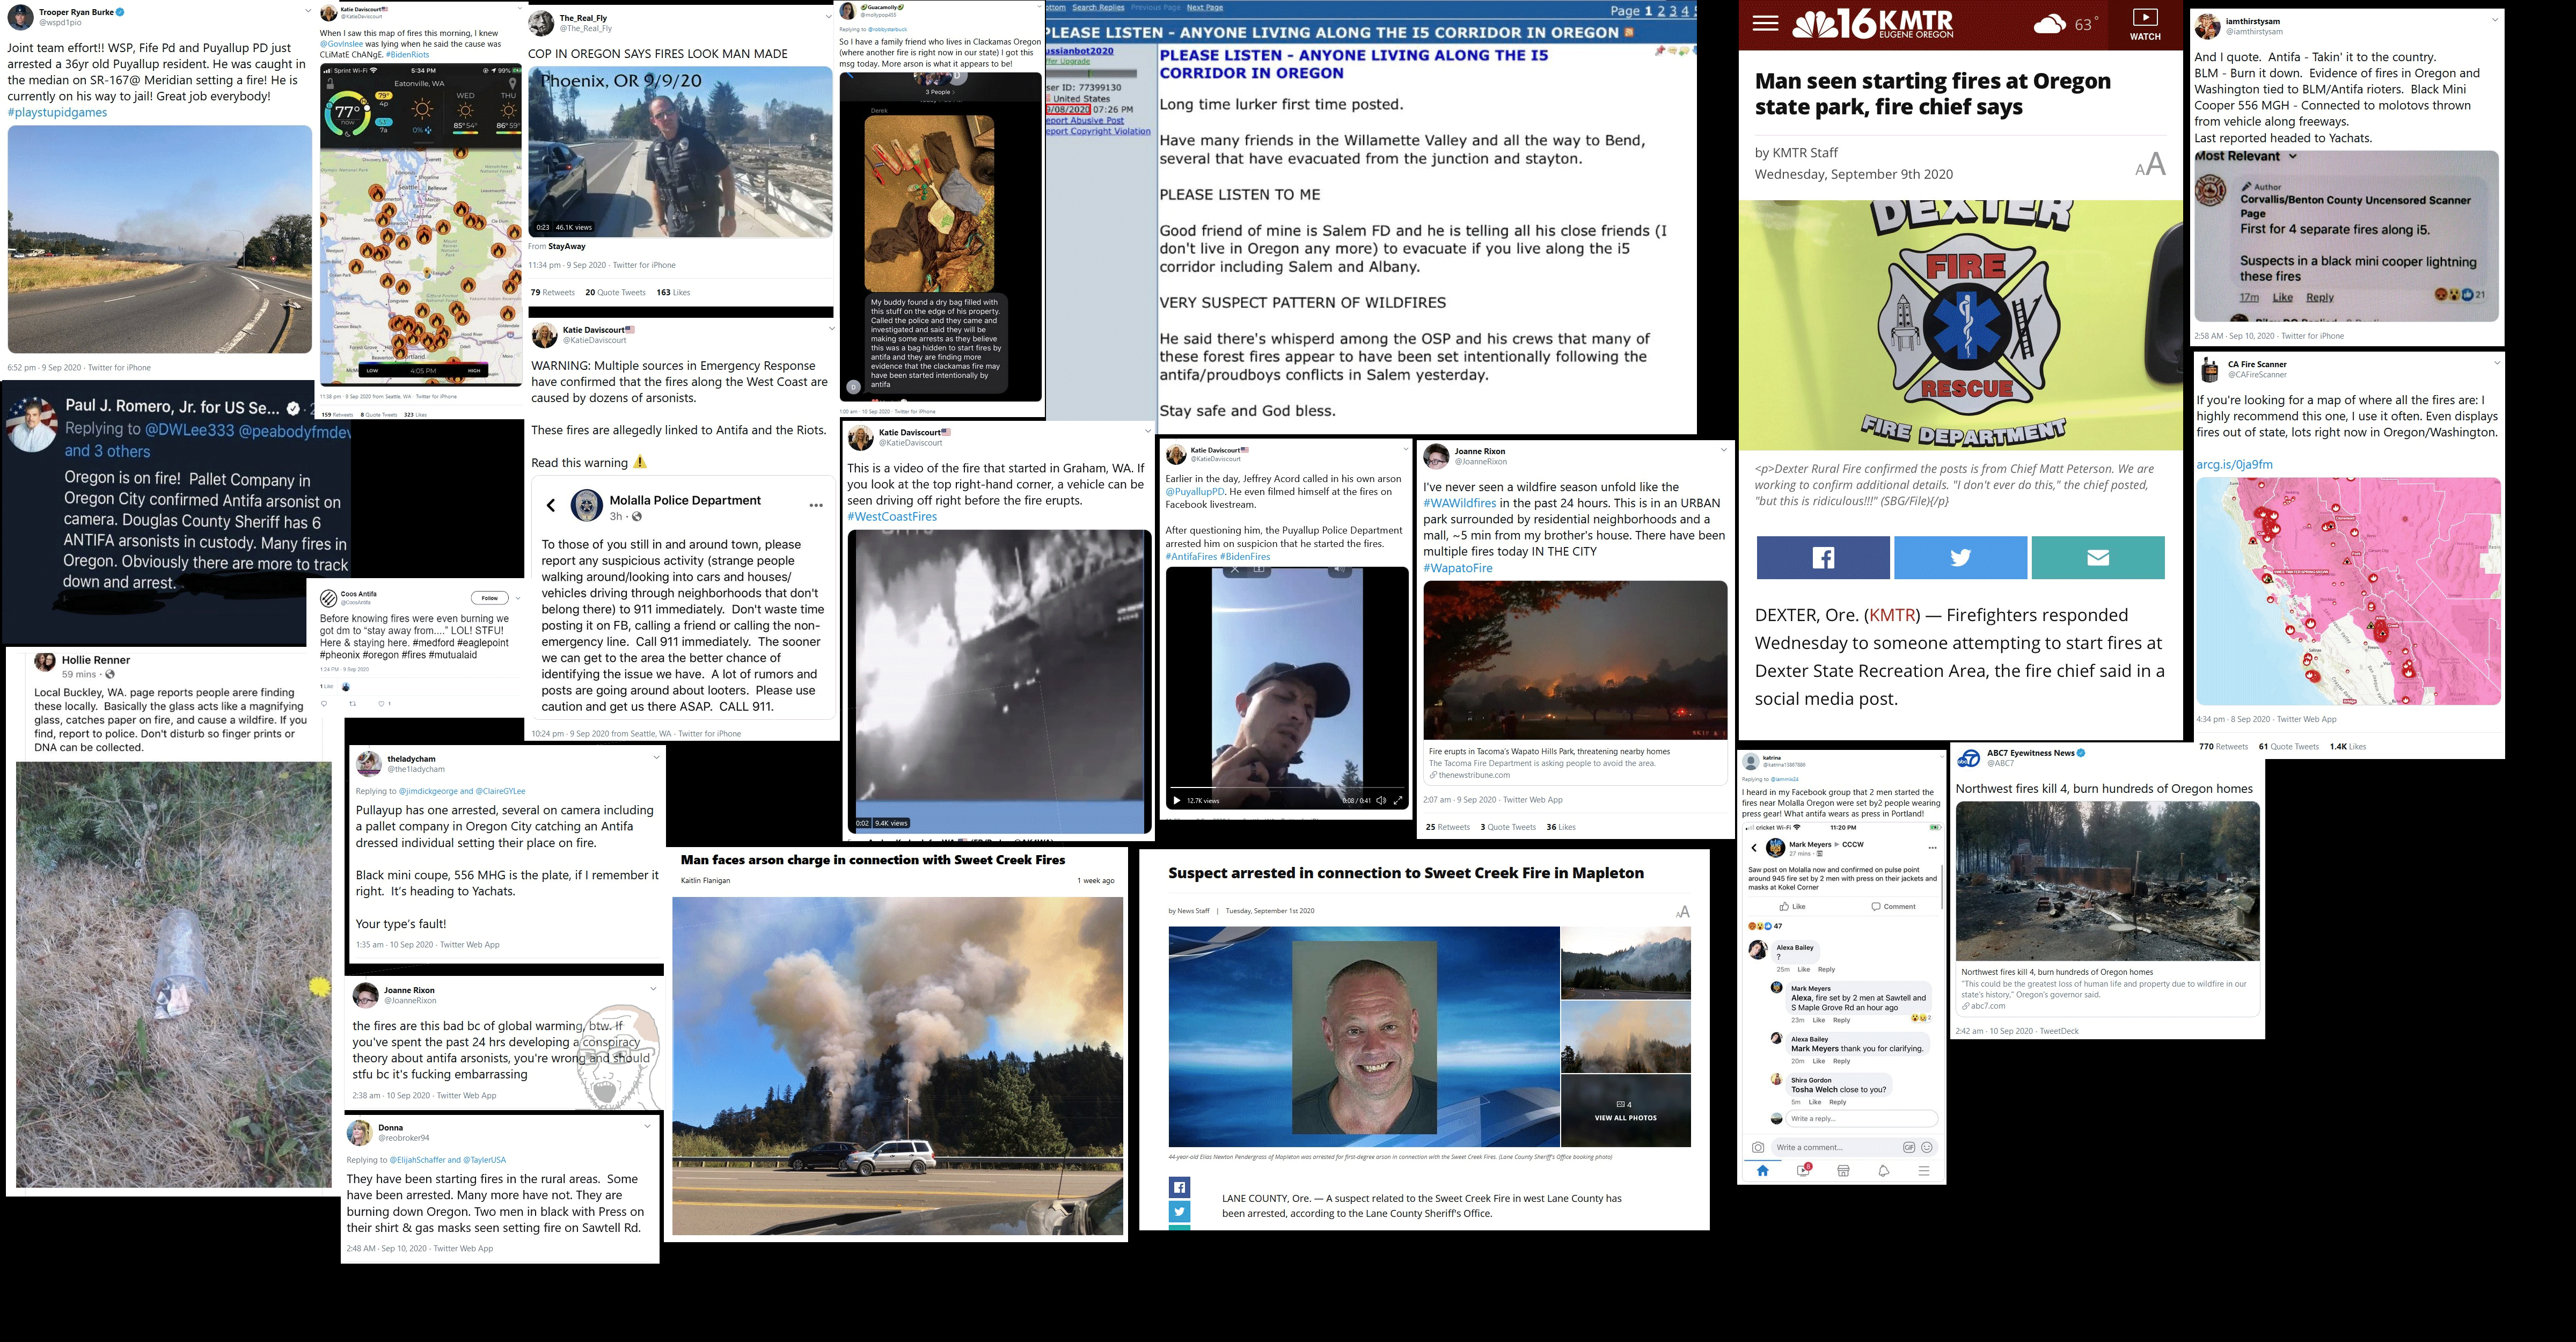Click the Follow button on Coos Antifa

pyautogui.click(x=489, y=598)
